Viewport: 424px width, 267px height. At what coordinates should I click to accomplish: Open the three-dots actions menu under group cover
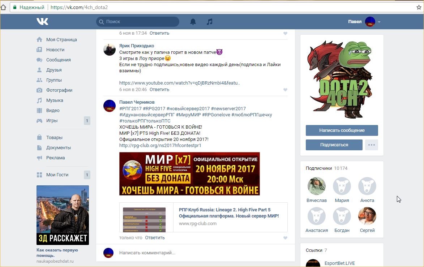[372, 145]
